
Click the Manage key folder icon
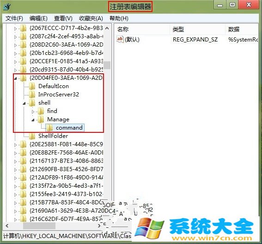tap(41, 119)
